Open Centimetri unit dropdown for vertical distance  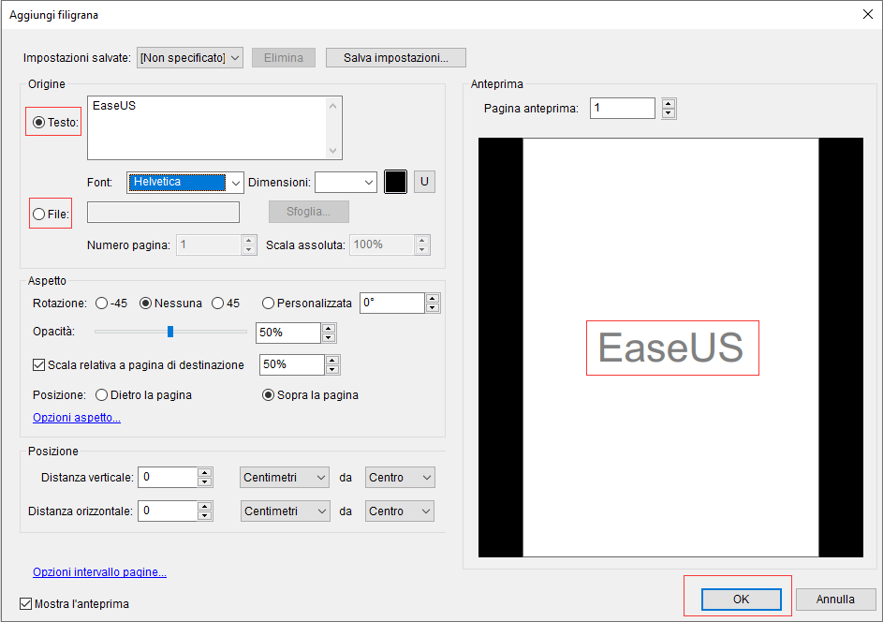pos(285,478)
